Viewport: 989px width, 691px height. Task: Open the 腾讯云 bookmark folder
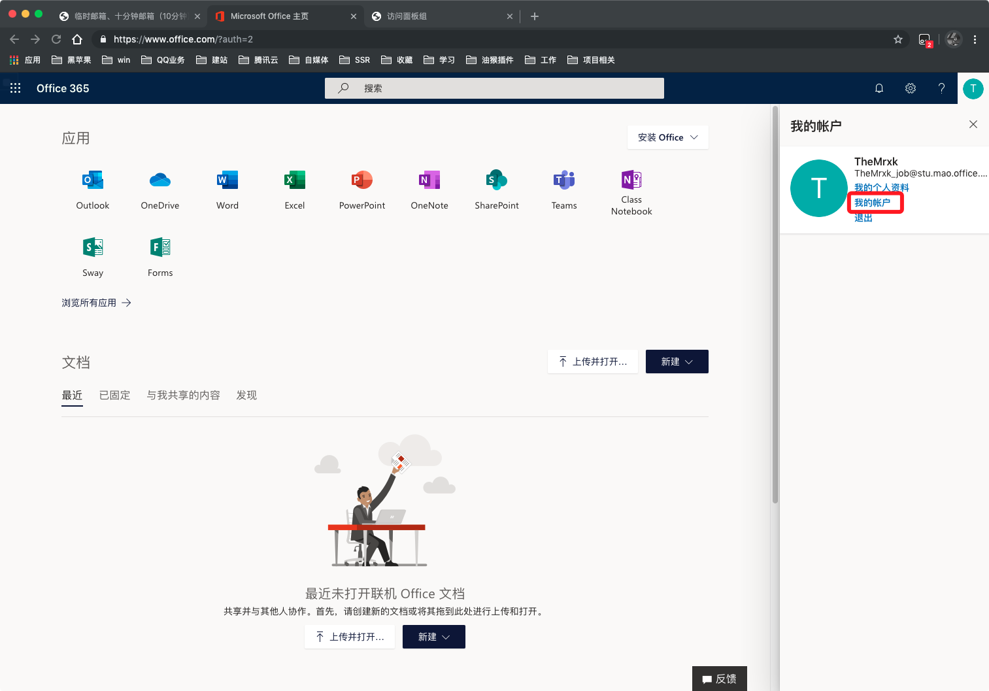(258, 60)
